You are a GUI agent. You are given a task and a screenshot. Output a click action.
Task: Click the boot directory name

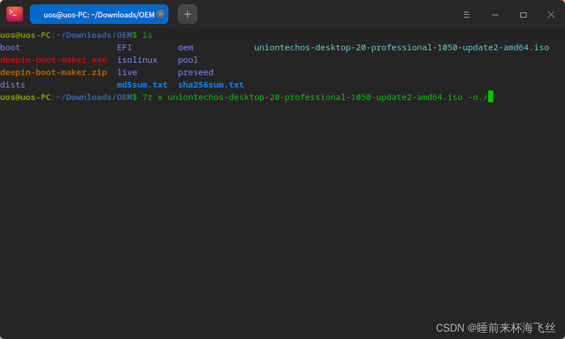coord(10,47)
